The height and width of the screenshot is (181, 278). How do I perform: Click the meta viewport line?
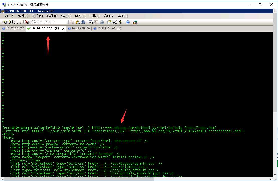[82, 157]
